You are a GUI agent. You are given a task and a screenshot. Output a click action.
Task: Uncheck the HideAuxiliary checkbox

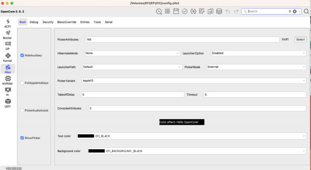coord(22,55)
